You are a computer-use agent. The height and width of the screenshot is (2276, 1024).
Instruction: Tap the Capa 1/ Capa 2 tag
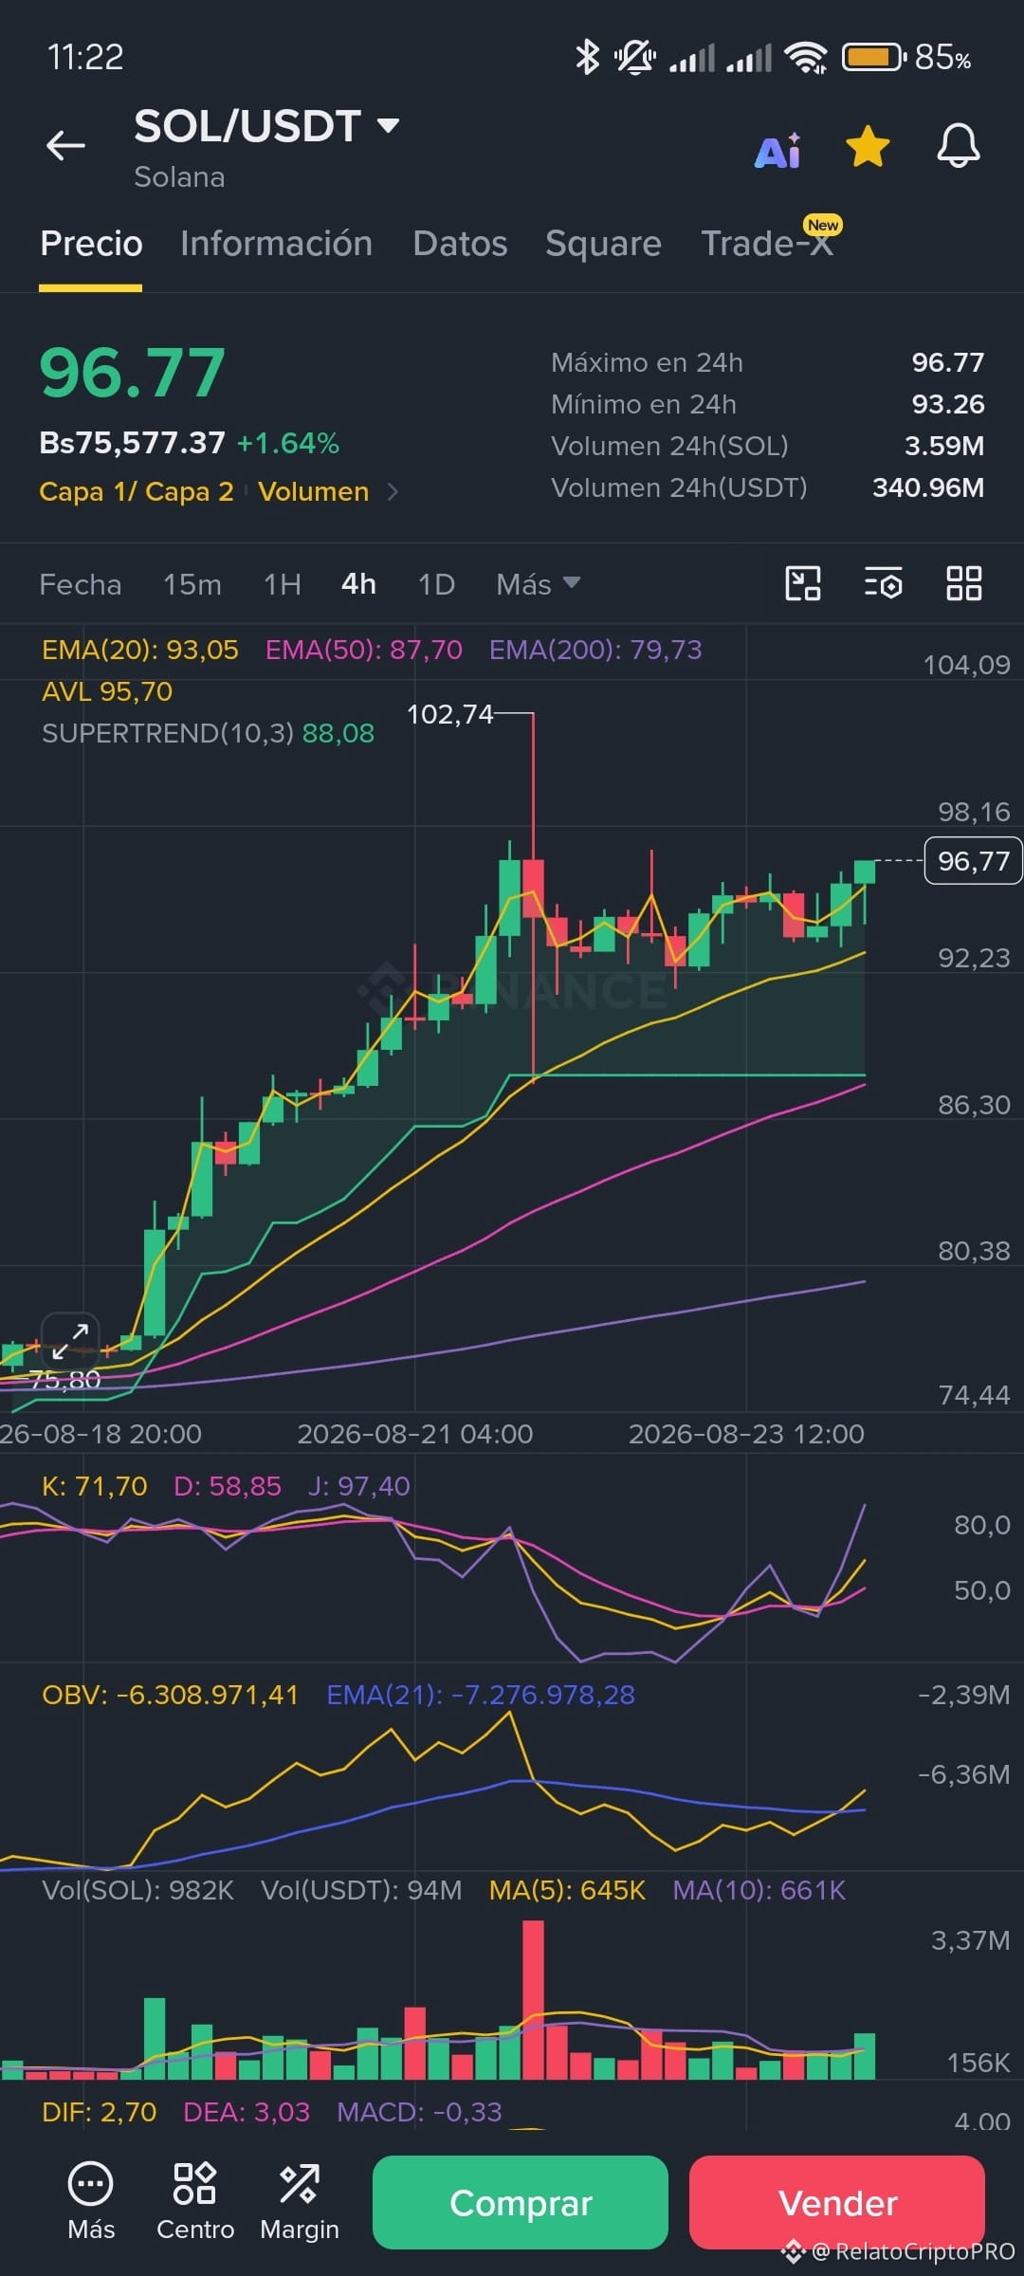137,491
